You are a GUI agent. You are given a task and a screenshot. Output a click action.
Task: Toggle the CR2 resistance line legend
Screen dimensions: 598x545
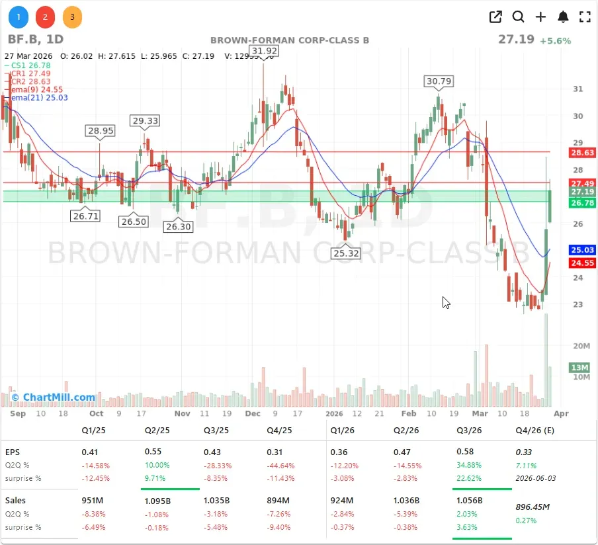click(28, 81)
